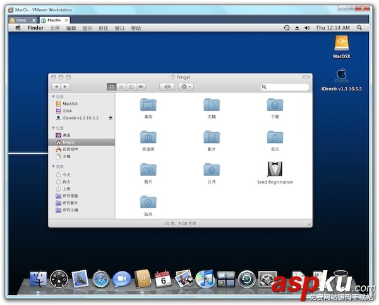379x305 pixels.
Task: Toggle the toolbar with the pill button
Action: point(306,77)
